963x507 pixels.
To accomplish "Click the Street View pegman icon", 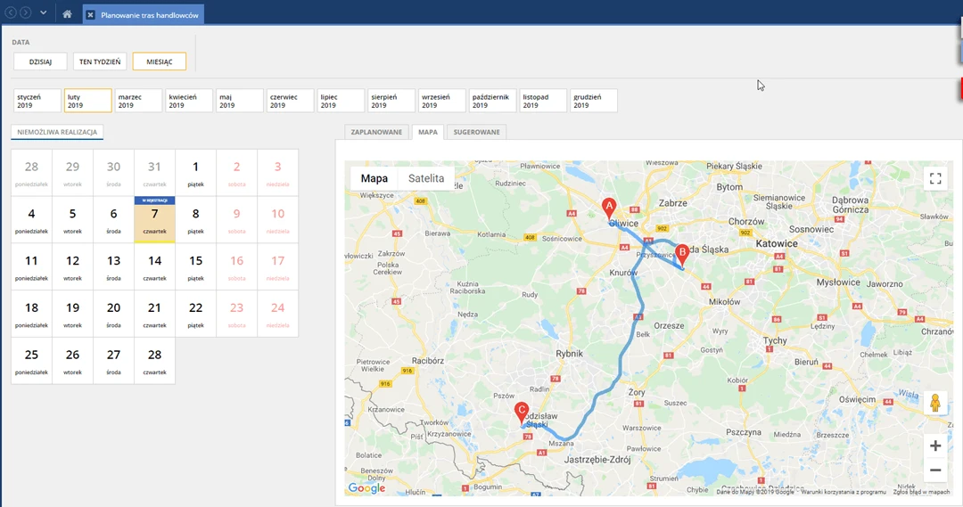I will (935, 404).
